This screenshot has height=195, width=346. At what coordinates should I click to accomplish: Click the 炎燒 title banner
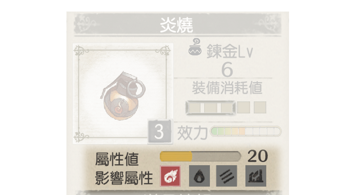click(177, 24)
